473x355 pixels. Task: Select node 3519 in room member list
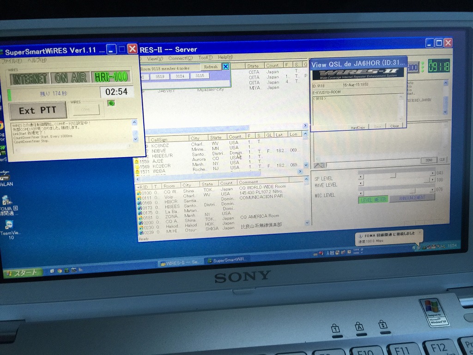(x=160, y=76)
